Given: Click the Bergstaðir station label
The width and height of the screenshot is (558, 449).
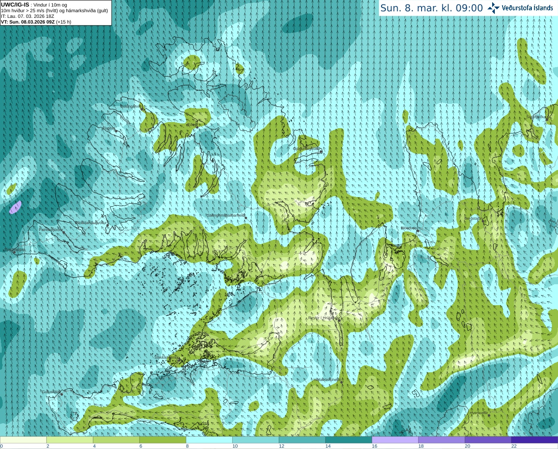Looking at the screenshot, I should point(473,218).
